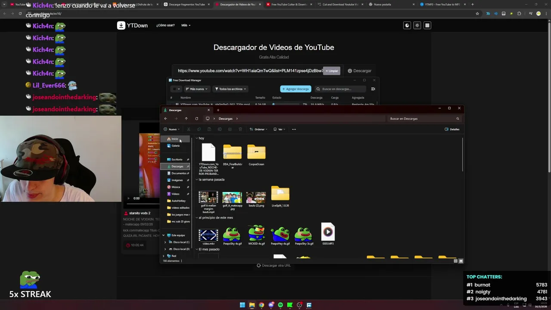Toggle the Detalles pane in Explorer
Screen dimensions: 551x310
click(452, 129)
